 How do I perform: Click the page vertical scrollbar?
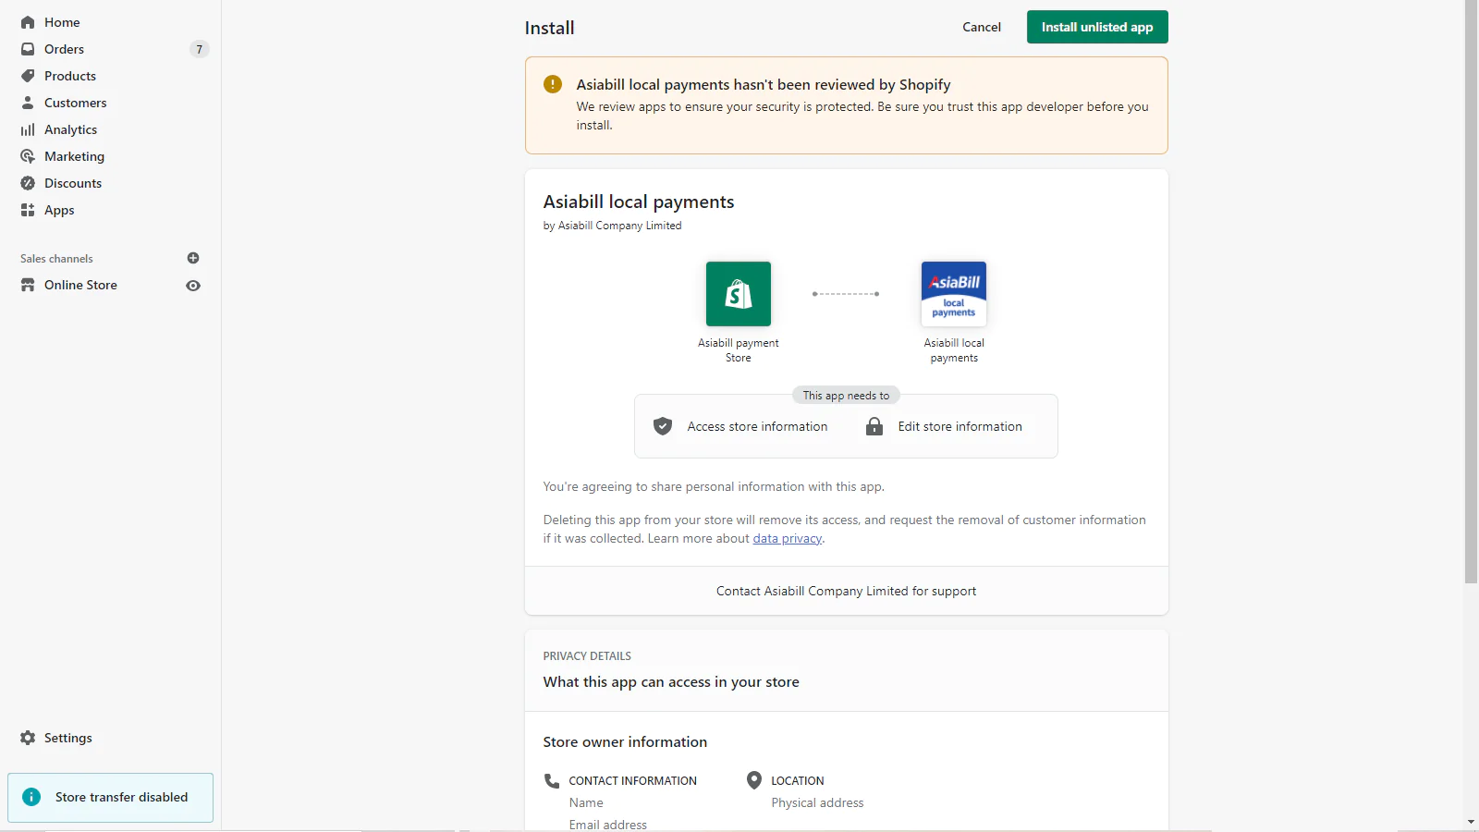(x=1471, y=291)
